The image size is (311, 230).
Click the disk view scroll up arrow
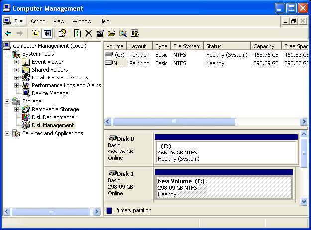pos(304,134)
